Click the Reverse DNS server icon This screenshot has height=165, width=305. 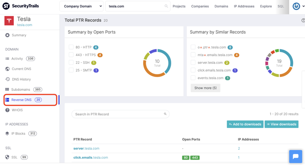point(7,100)
